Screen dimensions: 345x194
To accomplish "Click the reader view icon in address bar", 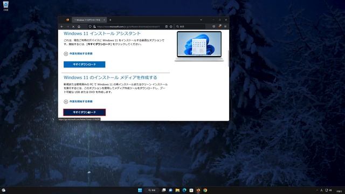I will 167,26.
